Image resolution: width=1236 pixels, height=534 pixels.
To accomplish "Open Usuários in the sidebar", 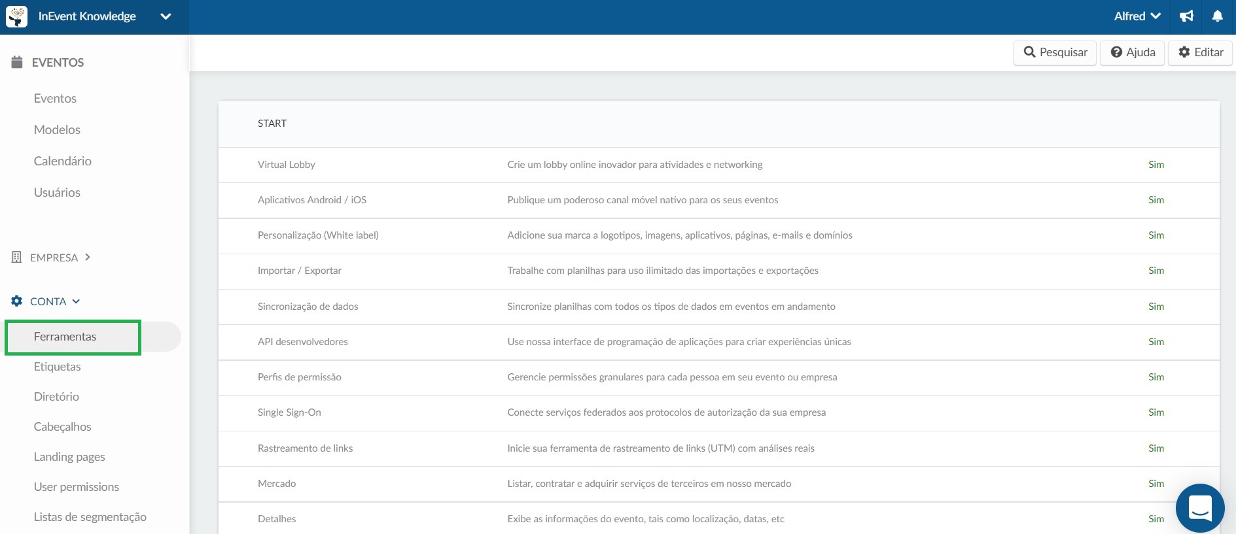I will 57,192.
